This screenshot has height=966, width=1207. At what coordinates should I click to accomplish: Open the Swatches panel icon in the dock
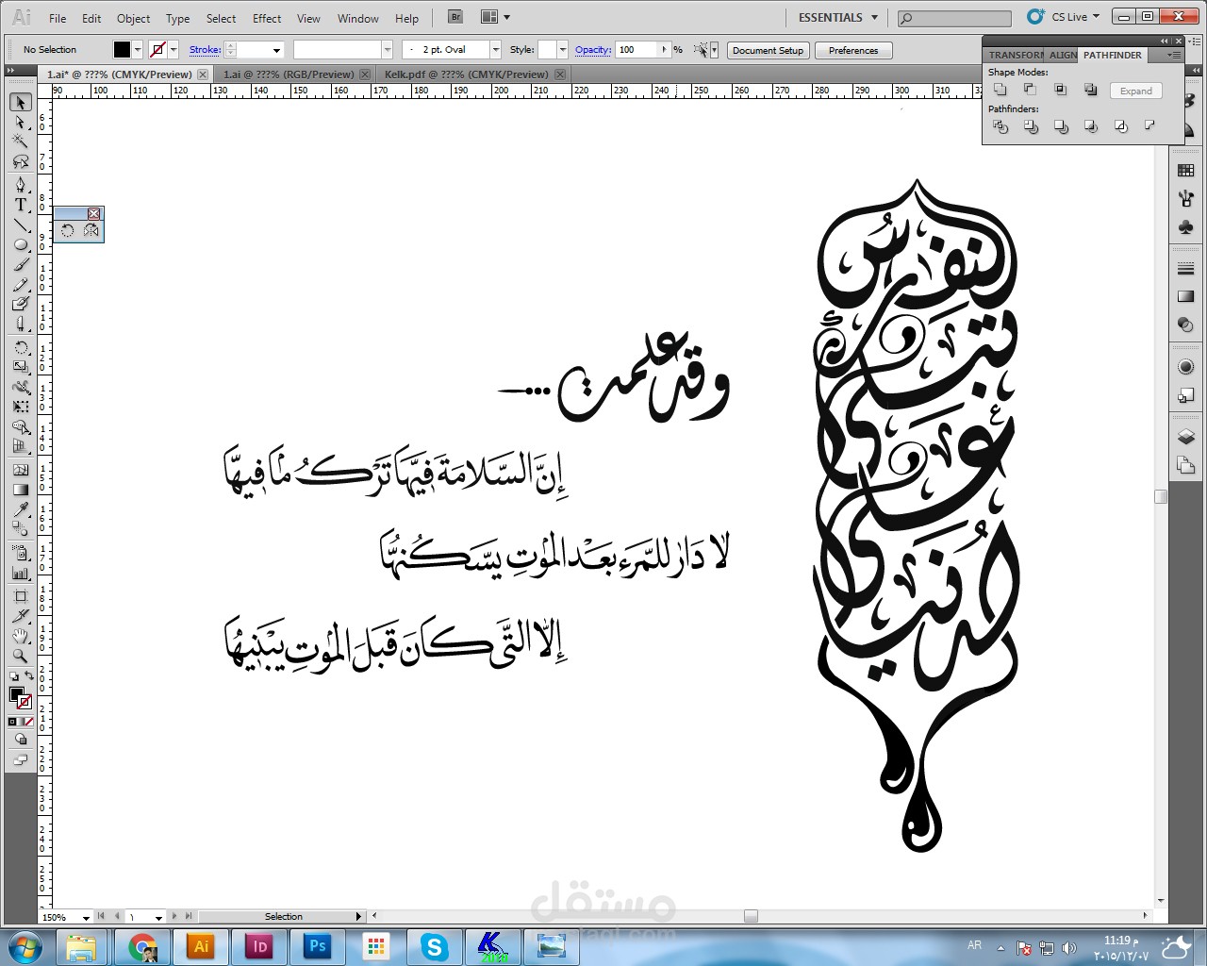pos(1186,171)
